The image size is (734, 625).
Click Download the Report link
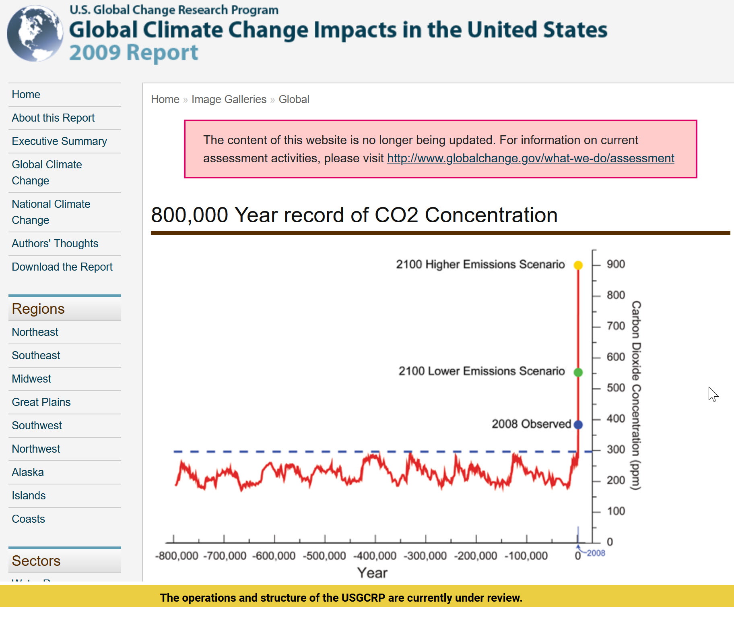[62, 267]
